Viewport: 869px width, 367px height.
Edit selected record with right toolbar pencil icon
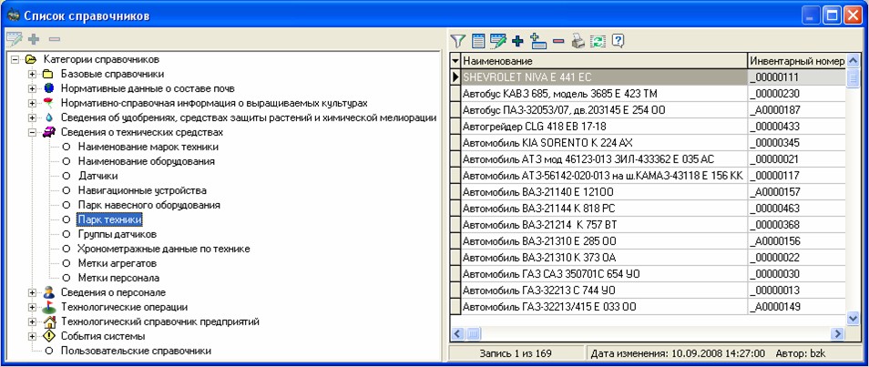click(498, 40)
